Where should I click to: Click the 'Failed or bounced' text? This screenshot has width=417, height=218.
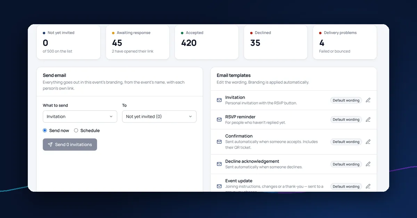pos(335,51)
